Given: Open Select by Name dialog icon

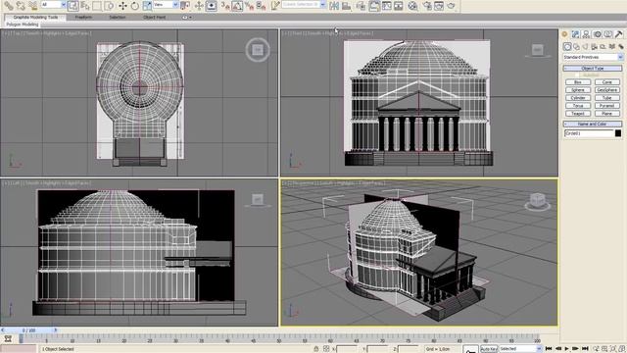Looking at the screenshot, I should point(85,6).
